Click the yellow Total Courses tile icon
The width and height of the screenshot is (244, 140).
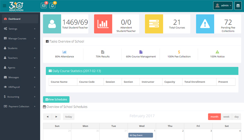(154, 24)
